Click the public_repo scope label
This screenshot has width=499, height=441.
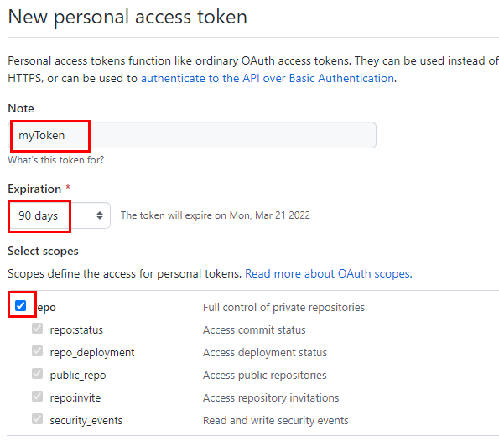[78, 376]
